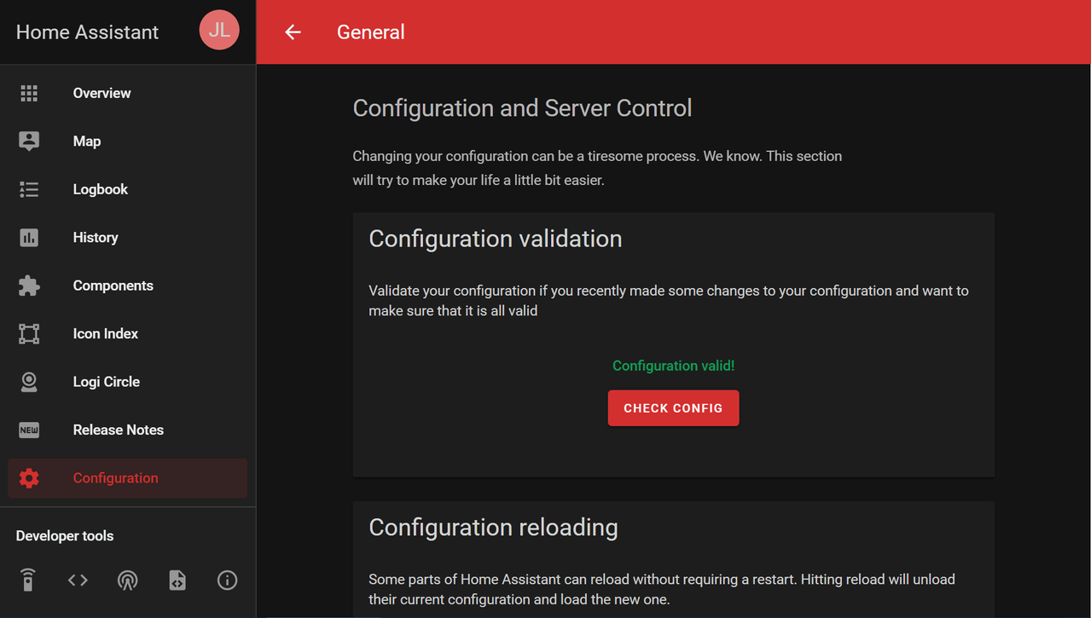Go back using the header arrow
Viewport: 1091px width, 618px height.
coord(293,32)
